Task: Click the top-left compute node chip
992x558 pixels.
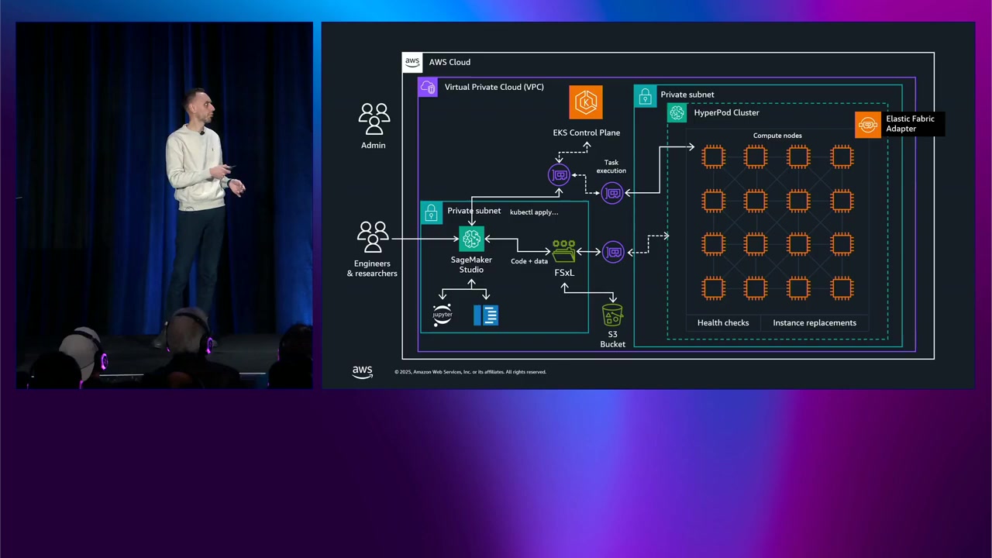Action: tap(713, 157)
